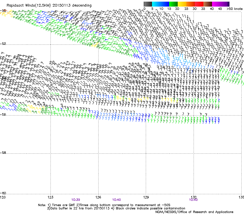Click the red 30-35 knots color swatch

pos(199,4)
